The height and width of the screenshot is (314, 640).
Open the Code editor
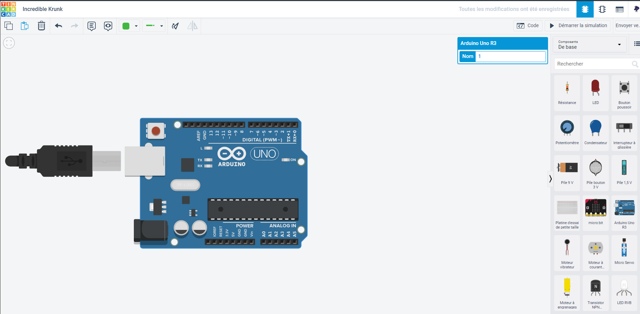point(528,25)
